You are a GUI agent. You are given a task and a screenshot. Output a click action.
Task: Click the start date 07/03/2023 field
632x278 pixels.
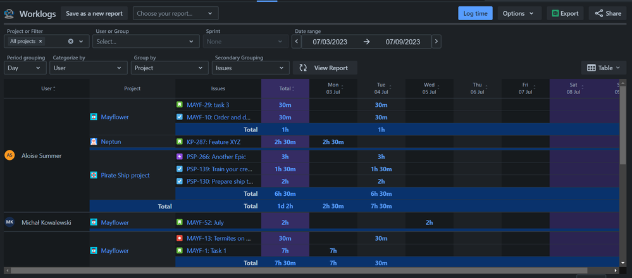pyautogui.click(x=329, y=42)
